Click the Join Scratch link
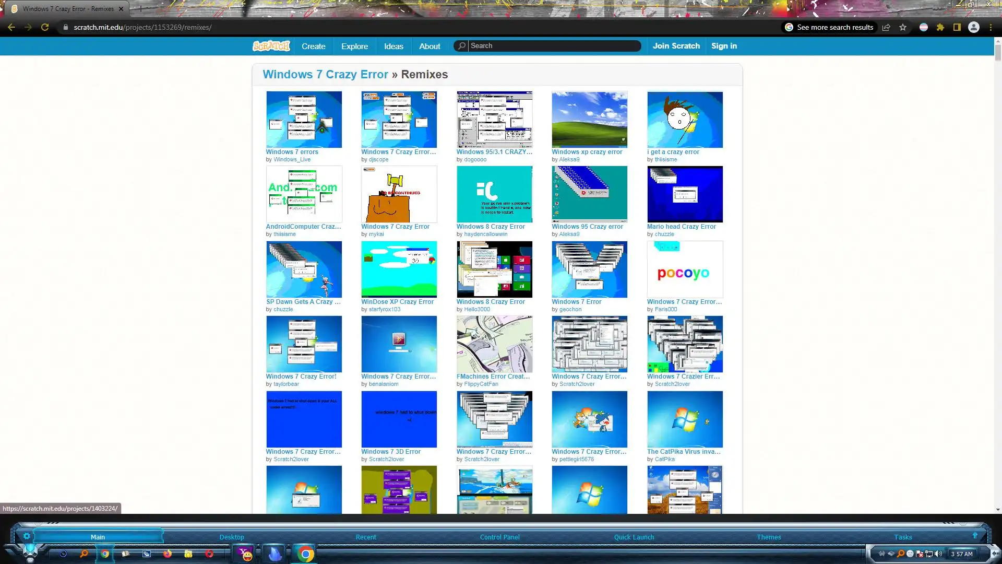 (676, 46)
